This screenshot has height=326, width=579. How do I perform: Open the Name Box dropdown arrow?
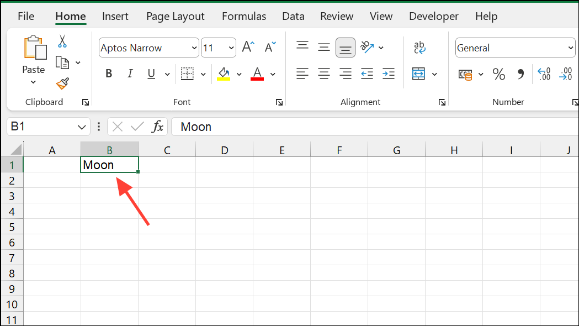pos(82,127)
